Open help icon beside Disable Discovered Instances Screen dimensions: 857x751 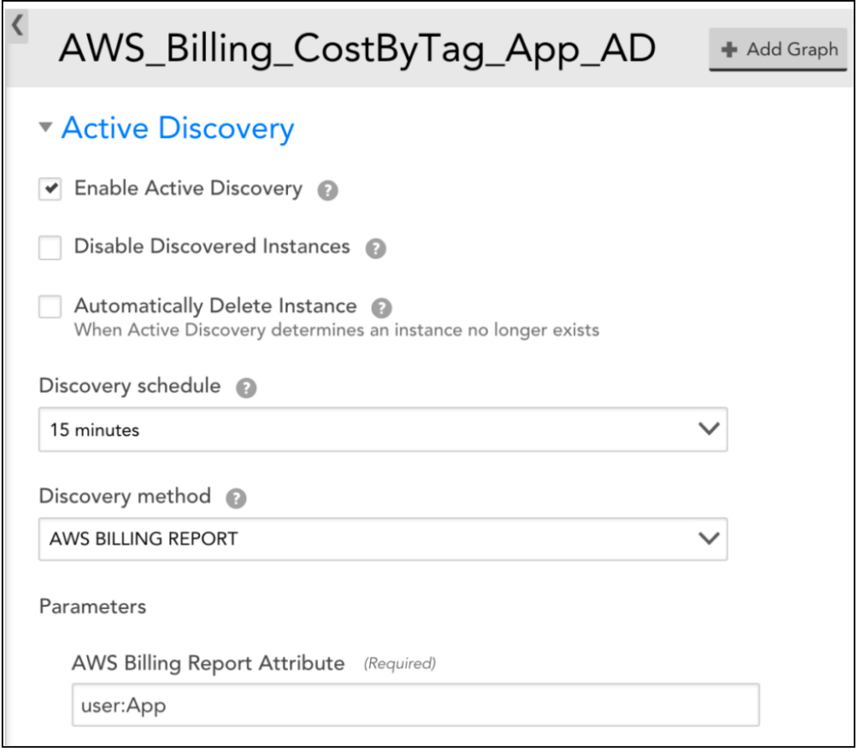point(376,248)
